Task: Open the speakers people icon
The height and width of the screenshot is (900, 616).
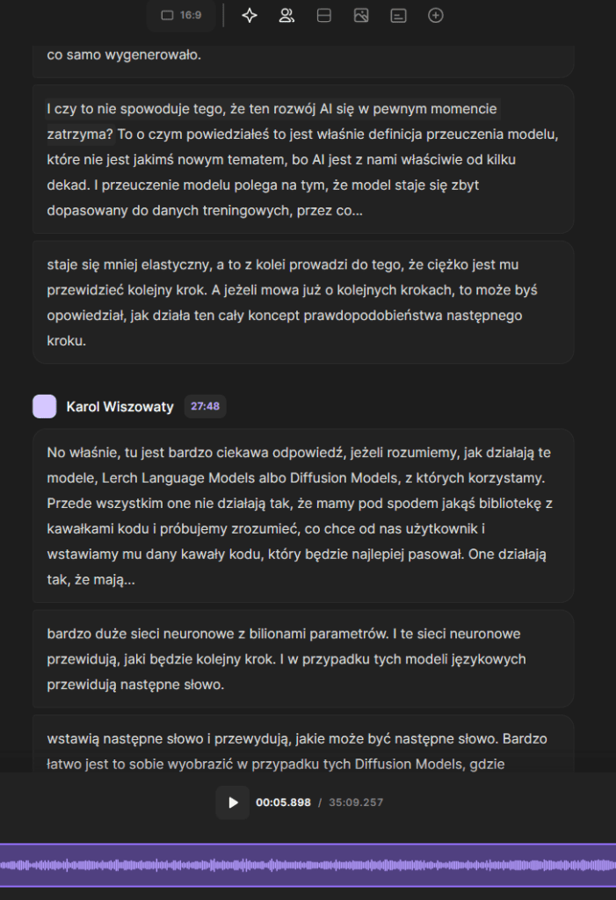Action: click(x=286, y=15)
